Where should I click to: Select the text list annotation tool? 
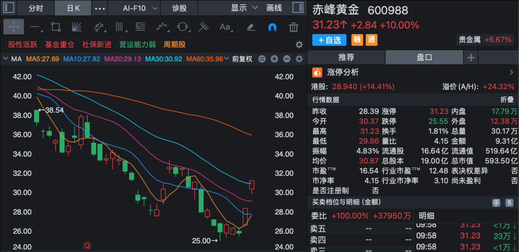pyautogui.click(x=141, y=27)
